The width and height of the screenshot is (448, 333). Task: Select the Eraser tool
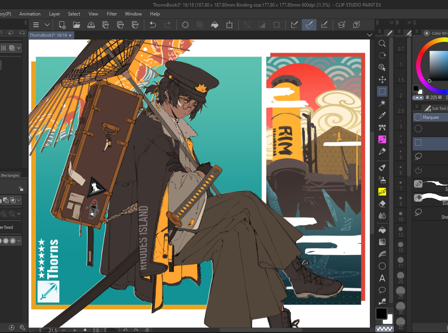[x=382, y=204]
